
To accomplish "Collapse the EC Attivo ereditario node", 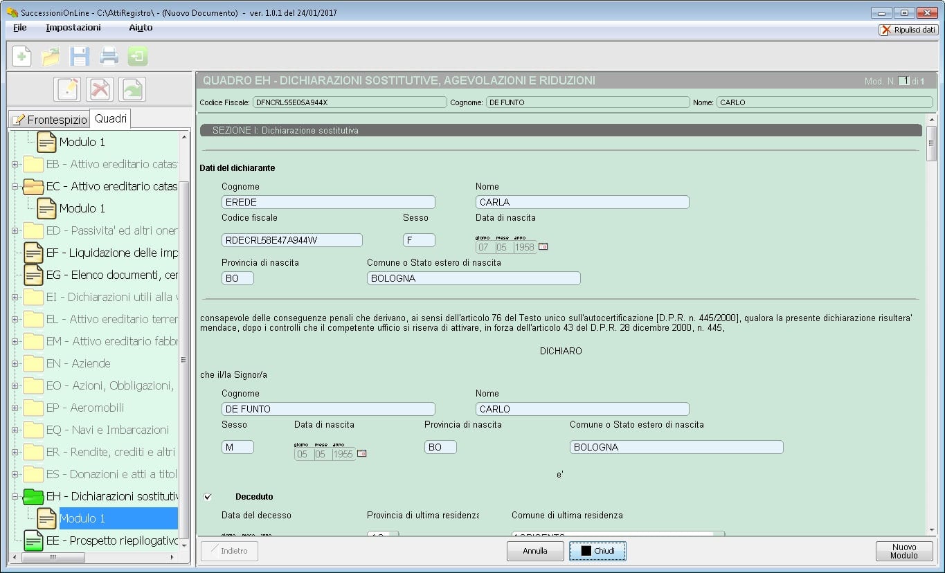I will tap(15, 187).
